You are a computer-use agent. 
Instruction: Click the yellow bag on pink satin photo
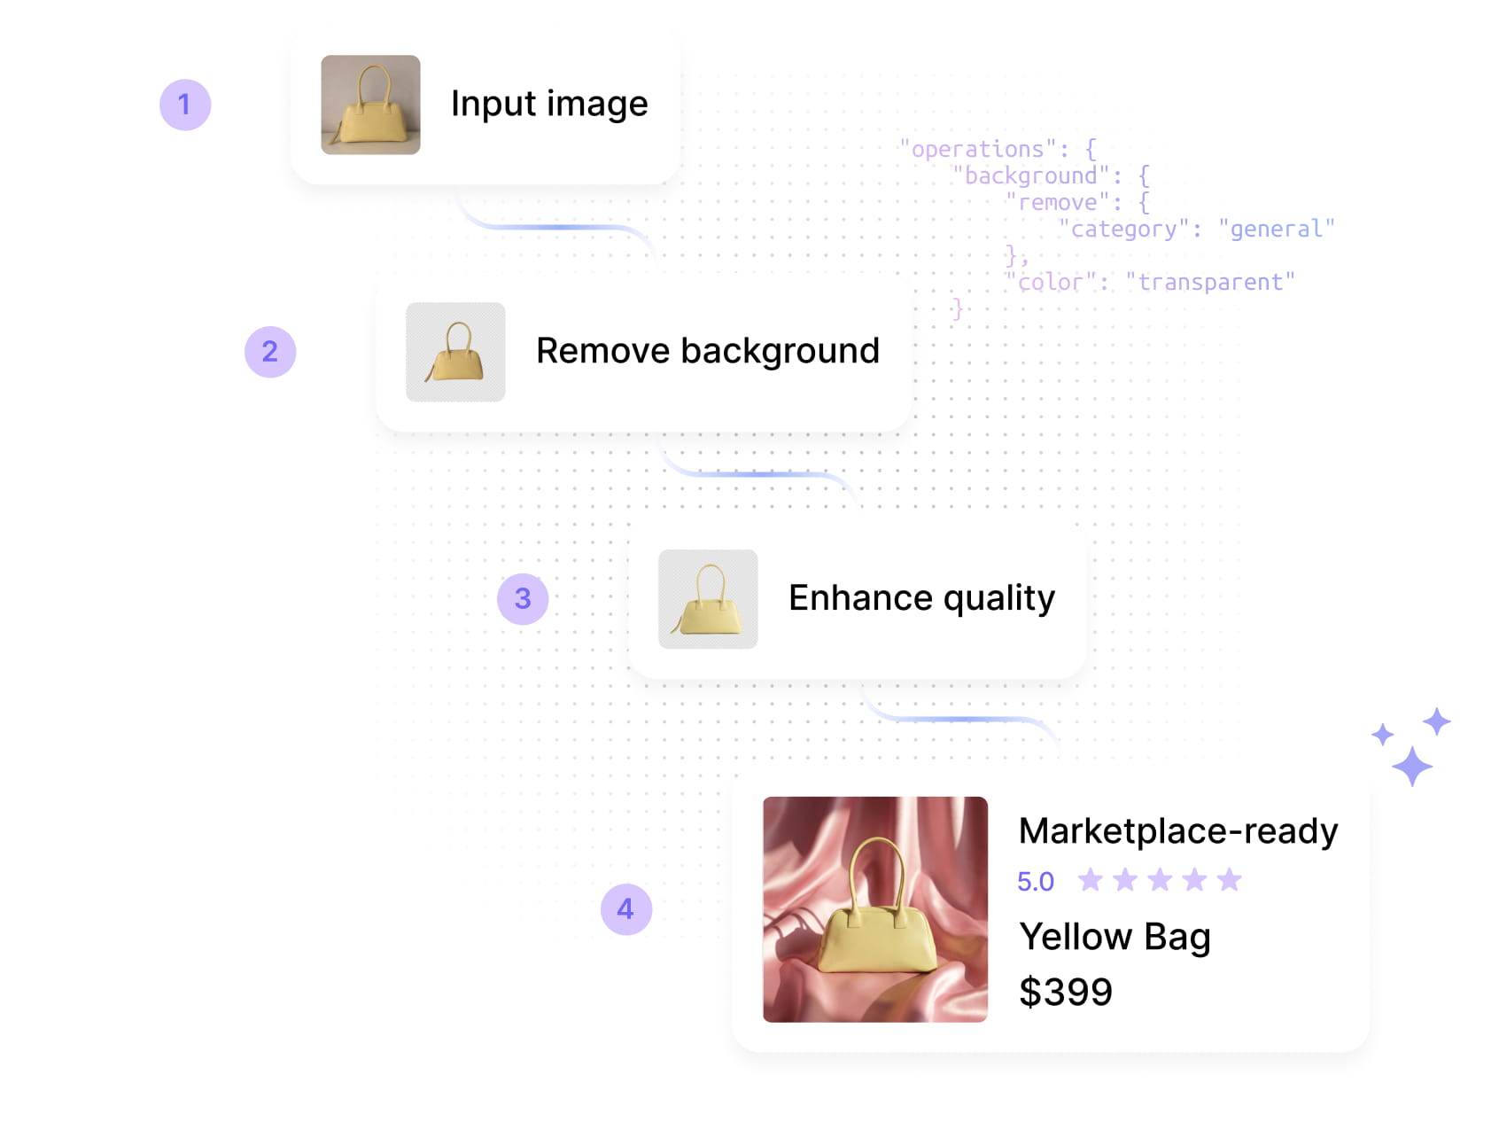coord(875,909)
